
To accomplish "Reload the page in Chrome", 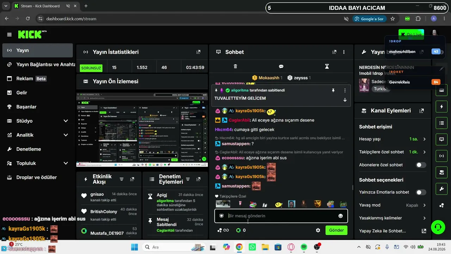I will tap(29, 19).
